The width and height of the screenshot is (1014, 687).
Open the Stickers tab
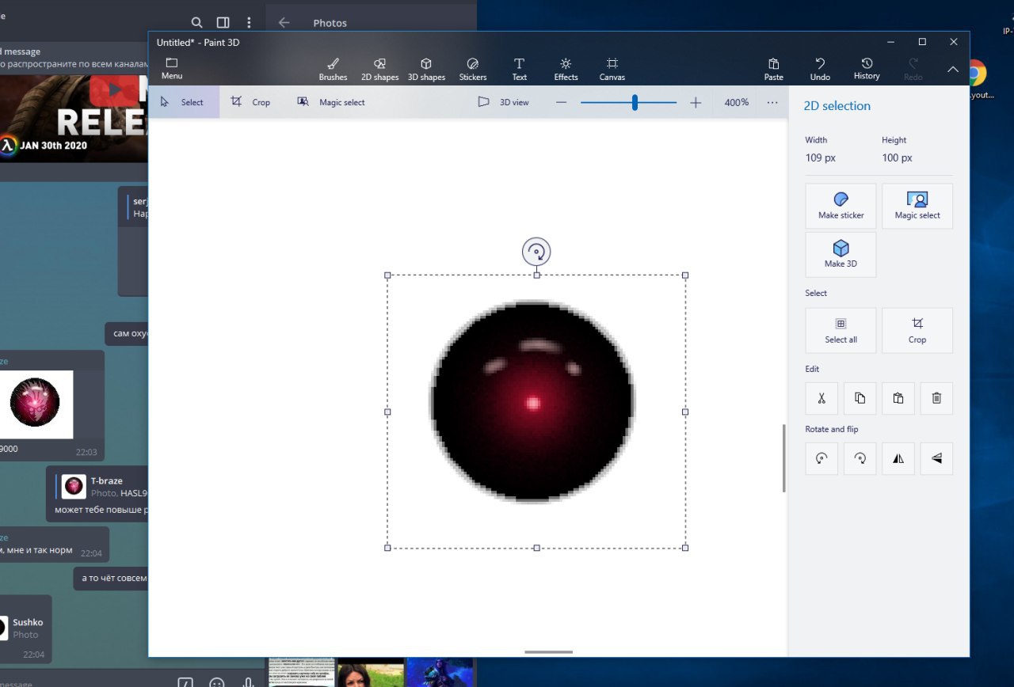coord(473,69)
